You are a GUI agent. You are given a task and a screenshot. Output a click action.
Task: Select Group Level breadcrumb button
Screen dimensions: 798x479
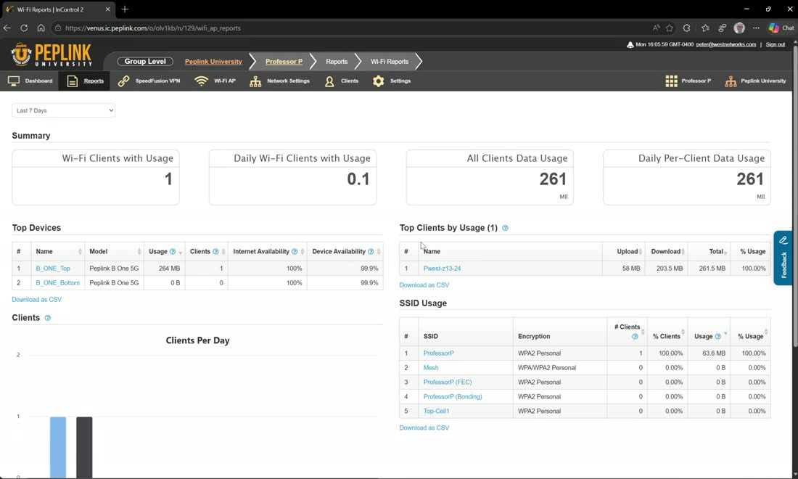coord(145,62)
